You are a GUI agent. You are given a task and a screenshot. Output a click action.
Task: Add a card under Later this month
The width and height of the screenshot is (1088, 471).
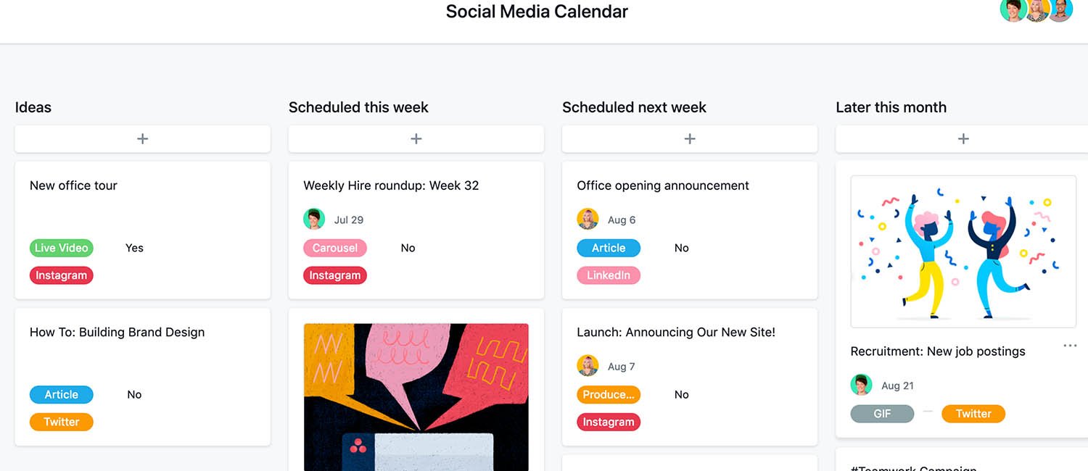click(963, 138)
